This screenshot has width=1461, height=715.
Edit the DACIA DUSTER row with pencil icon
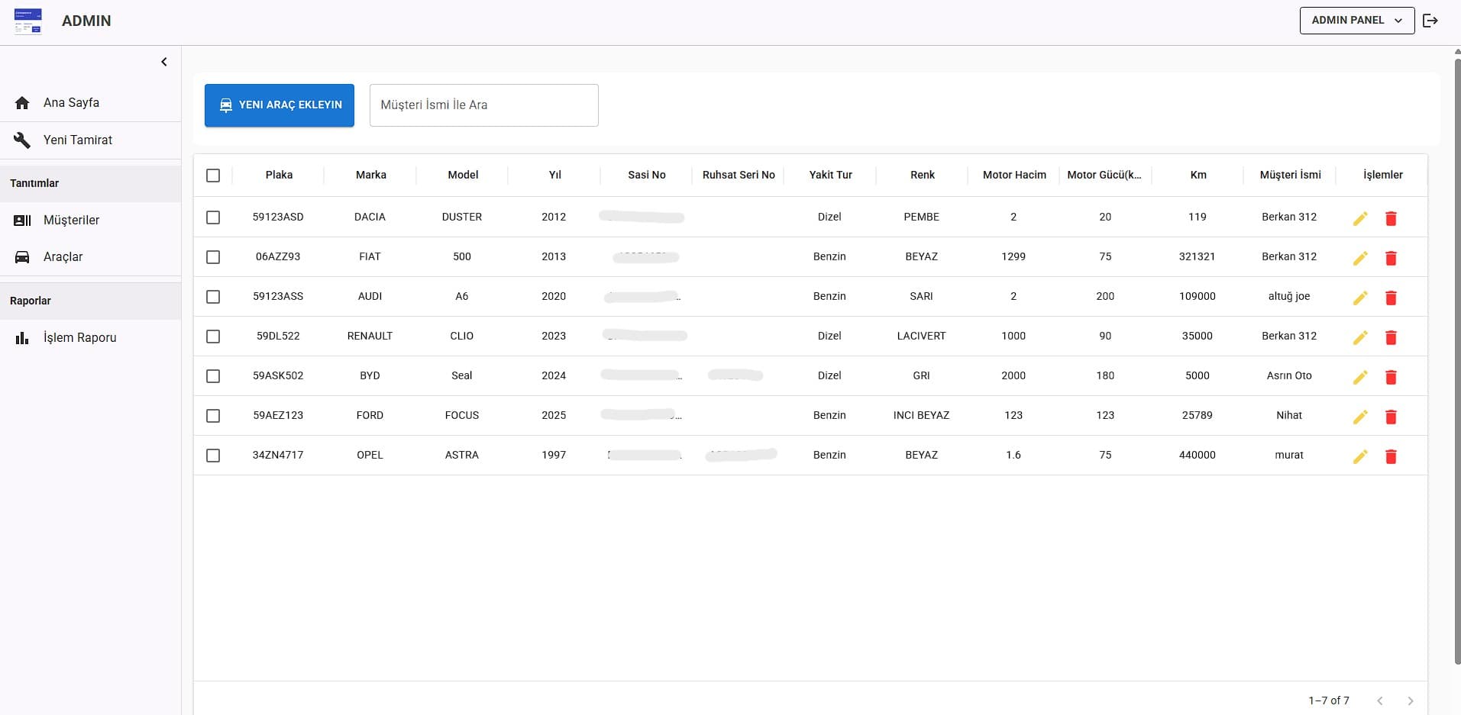1359,219
